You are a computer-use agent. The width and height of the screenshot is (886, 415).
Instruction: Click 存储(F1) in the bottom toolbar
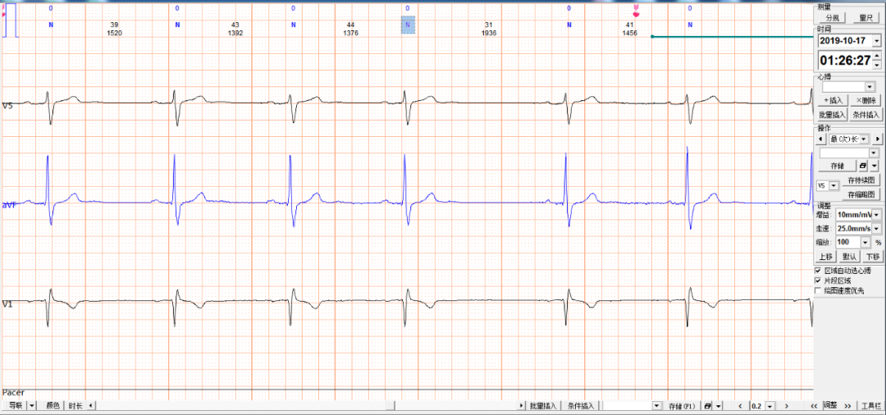(682, 405)
